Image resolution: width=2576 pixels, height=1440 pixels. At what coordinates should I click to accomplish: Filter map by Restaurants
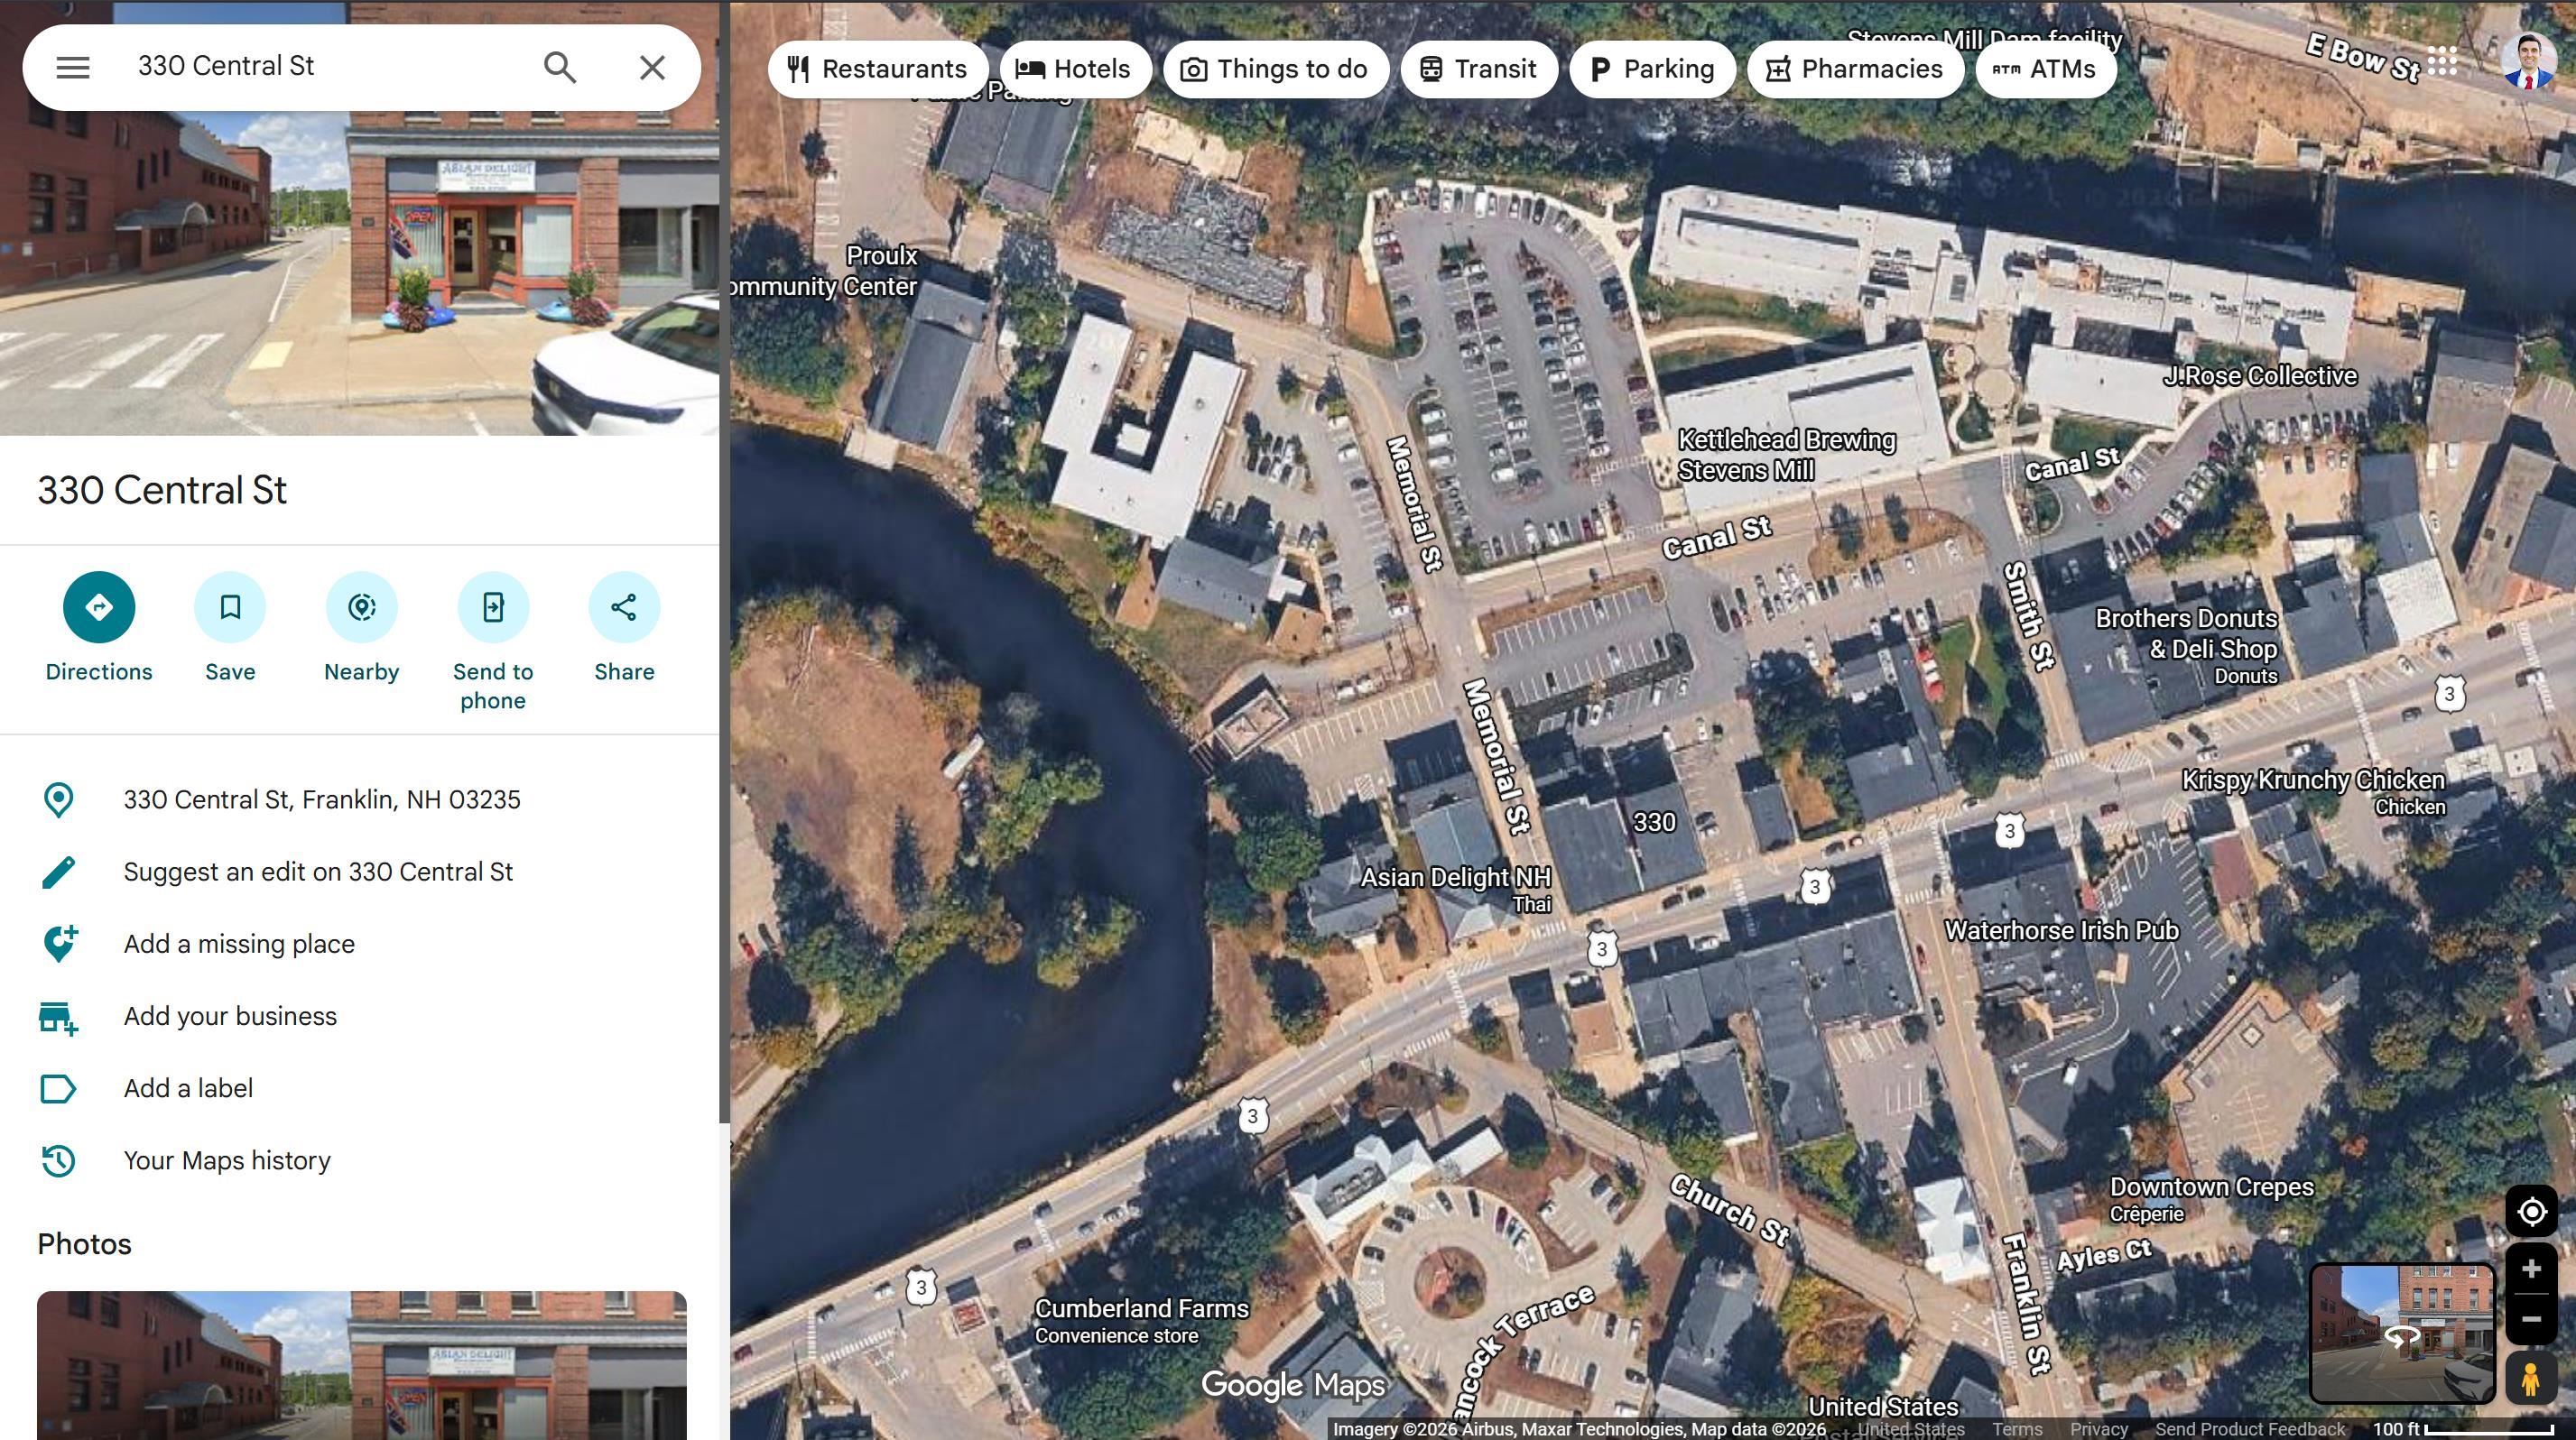(877, 69)
